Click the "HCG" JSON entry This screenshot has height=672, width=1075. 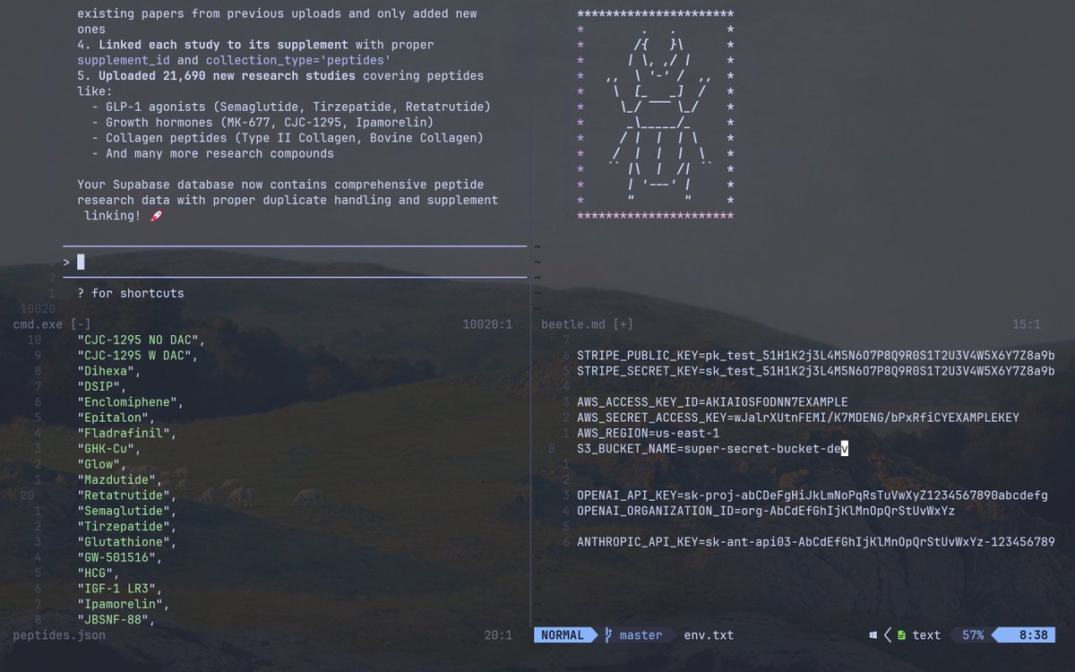pyautogui.click(x=99, y=573)
